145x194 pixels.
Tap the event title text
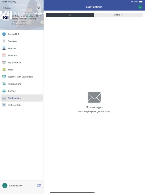click(x=26, y=17)
